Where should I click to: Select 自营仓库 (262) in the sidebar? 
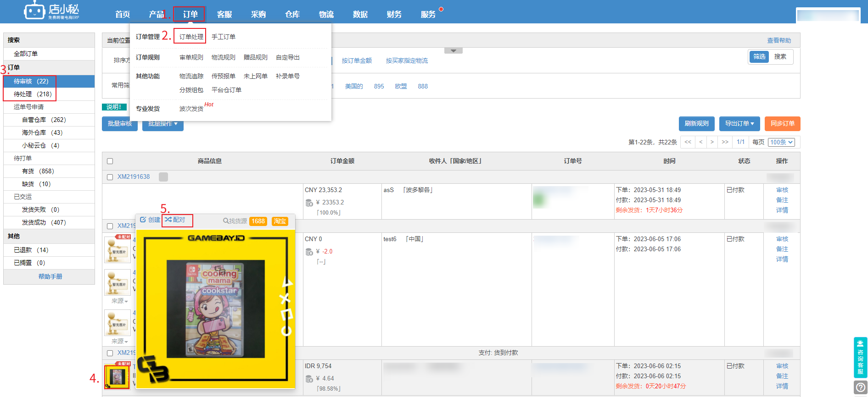[44, 120]
